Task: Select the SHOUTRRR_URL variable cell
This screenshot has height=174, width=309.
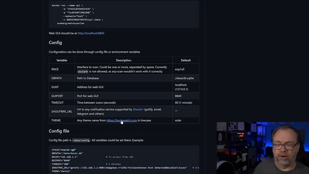Action: [x=62, y=112]
